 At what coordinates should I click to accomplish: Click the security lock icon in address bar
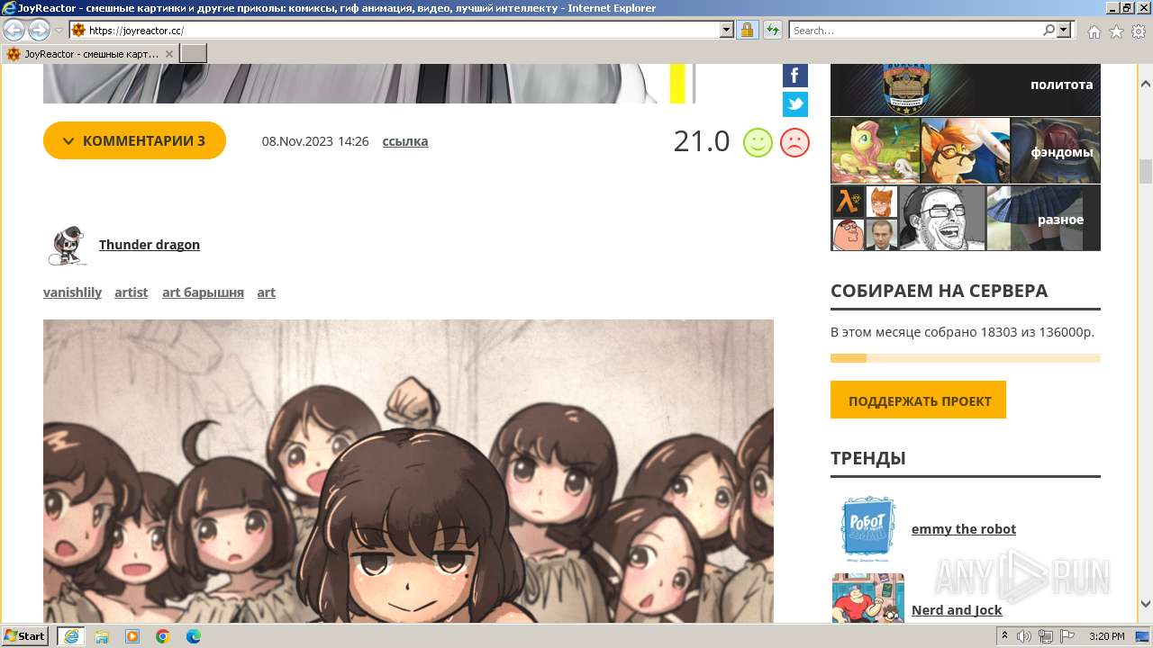click(x=747, y=30)
